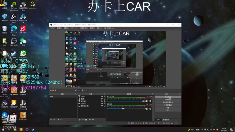Remove the selected scene with the minus button
This screenshot has height=132, width=235.
[x=54, y=120]
